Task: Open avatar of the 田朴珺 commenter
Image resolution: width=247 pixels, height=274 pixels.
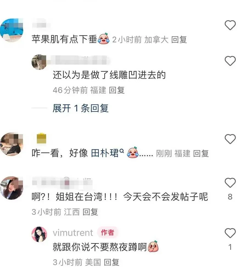Action: coord(12,144)
